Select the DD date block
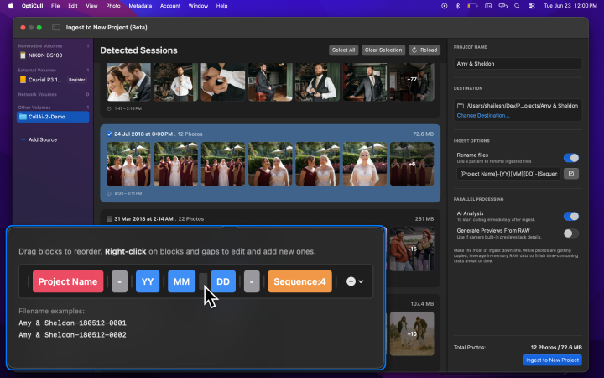Screen dimensions: 604x378 click(223, 281)
